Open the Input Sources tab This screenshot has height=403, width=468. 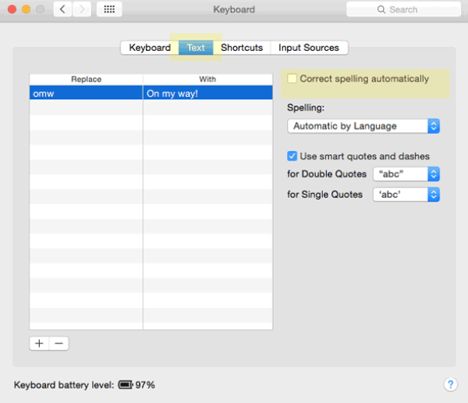(309, 48)
